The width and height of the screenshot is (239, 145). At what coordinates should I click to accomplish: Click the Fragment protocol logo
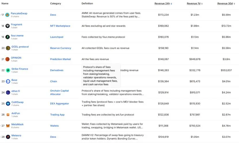[x=8, y=26]
